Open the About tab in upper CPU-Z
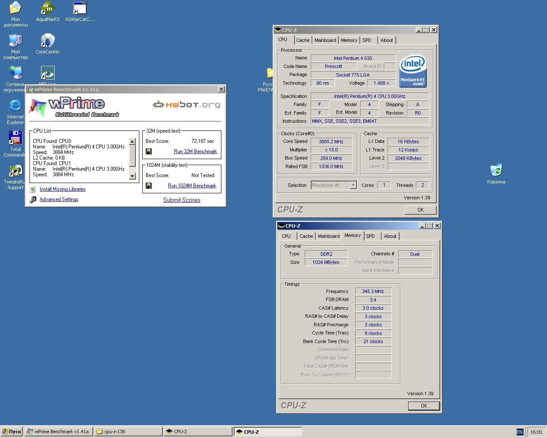The image size is (547, 438). pos(387,40)
